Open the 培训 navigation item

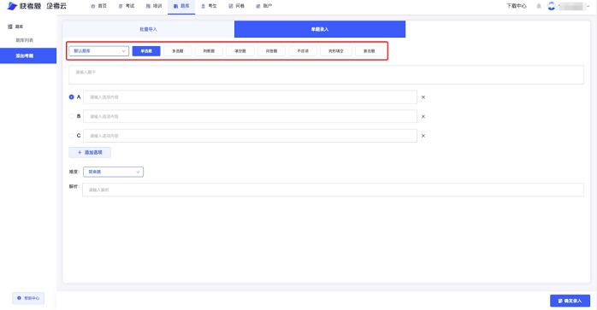154,6
